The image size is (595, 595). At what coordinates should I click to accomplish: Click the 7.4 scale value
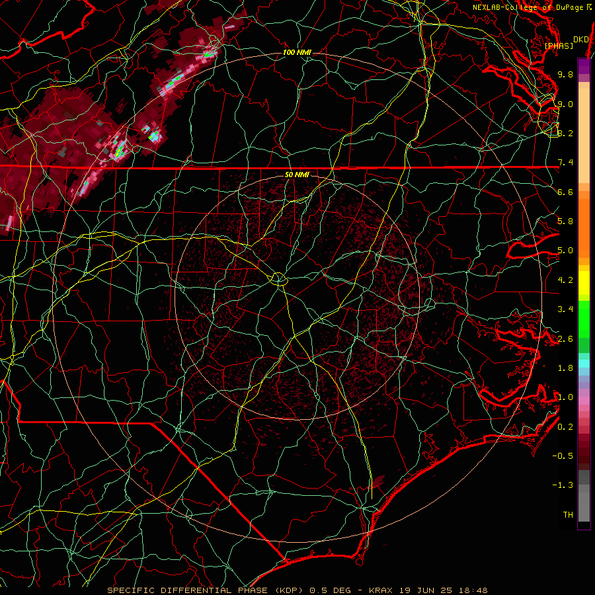point(565,163)
